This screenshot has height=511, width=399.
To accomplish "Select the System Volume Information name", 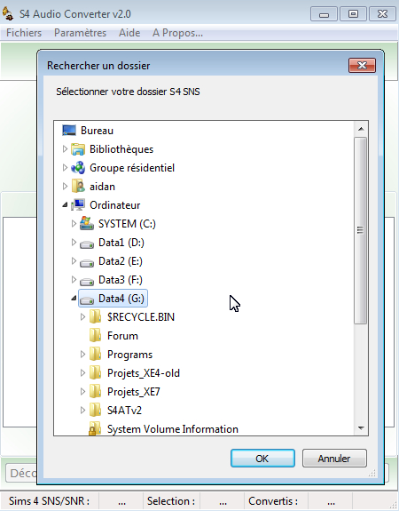I will [173, 429].
